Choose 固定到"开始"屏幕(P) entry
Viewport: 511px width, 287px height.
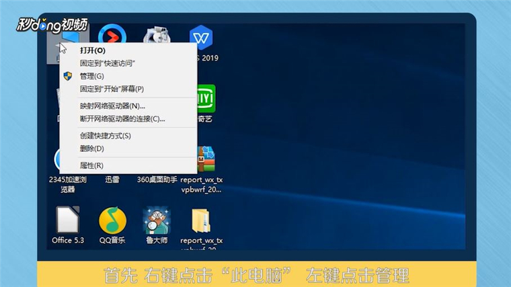click(x=128, y=89)
